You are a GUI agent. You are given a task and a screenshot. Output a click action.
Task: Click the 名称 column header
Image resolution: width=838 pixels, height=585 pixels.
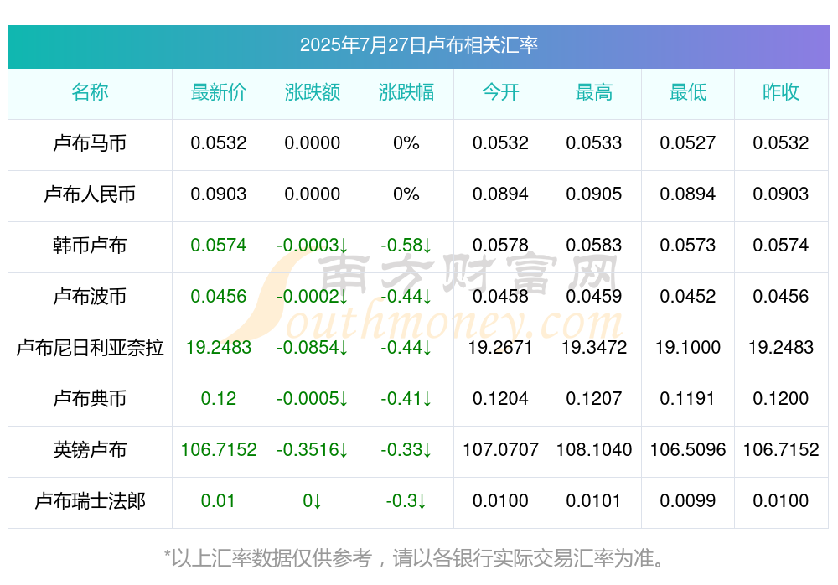[90, 92]
